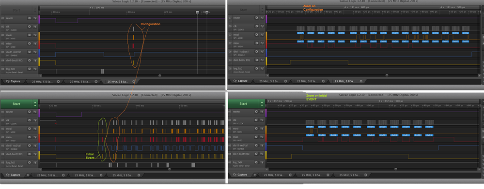The width and height of the screenshot is (484, 189).
Task: Click horizontal scrollbar handle, bottom-left window
Action: click(x=169, y=169)
